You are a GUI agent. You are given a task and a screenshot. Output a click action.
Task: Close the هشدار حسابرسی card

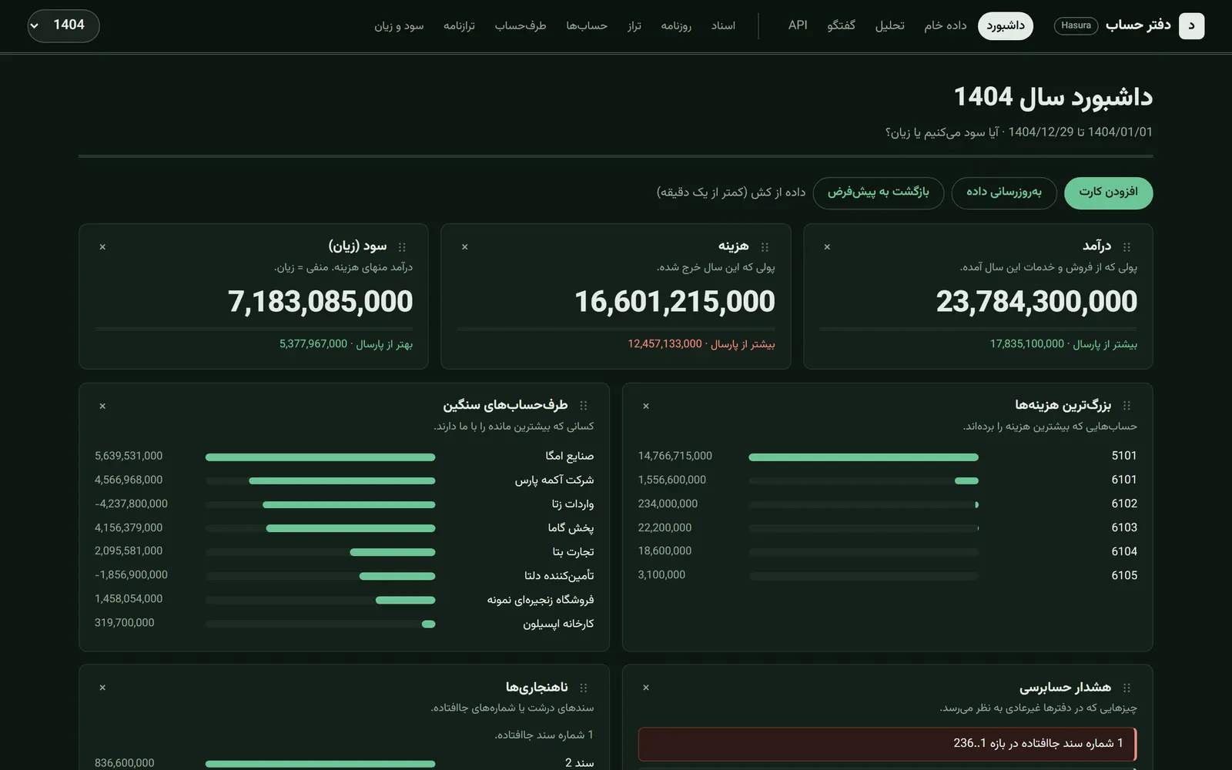pos(646,688)
